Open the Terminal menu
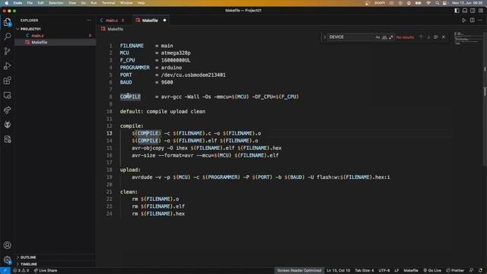This screenshot has width=487, height=274. [108, 3]
